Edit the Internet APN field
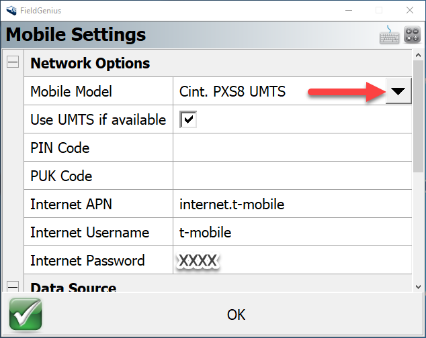This screenshot has width=426, height=338. 292,205
